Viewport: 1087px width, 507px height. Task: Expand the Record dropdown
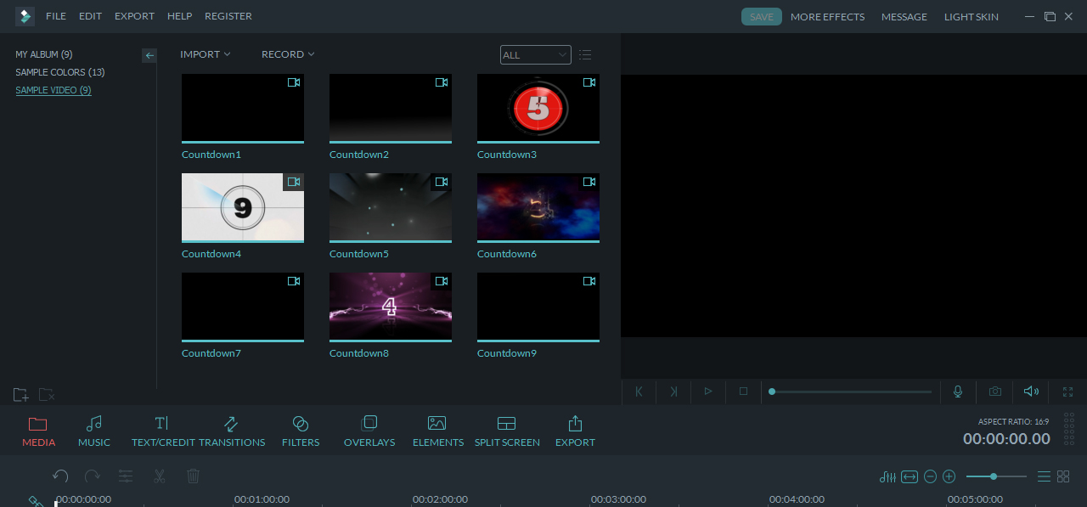[x=288, y=54]
